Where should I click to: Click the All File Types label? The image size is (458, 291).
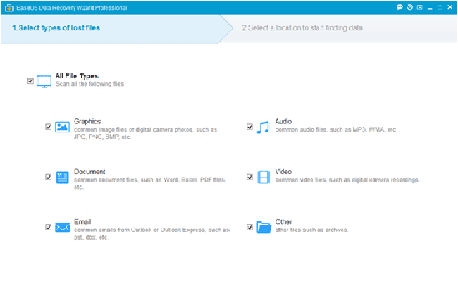[77, 76]
